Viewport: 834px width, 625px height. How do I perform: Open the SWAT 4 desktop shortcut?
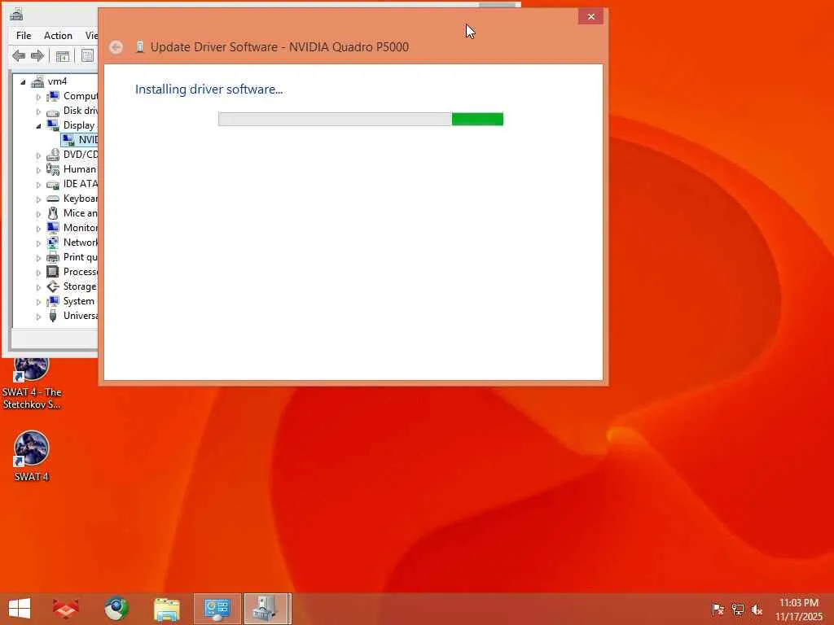click(x=32, y=457)
